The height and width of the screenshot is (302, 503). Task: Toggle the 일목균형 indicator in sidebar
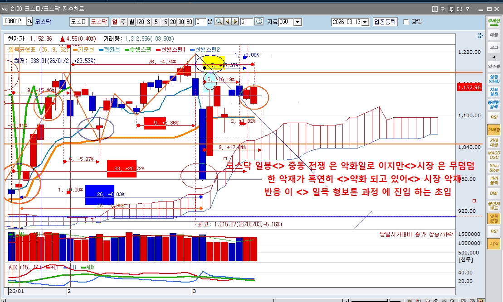click(x=494, y=218)
